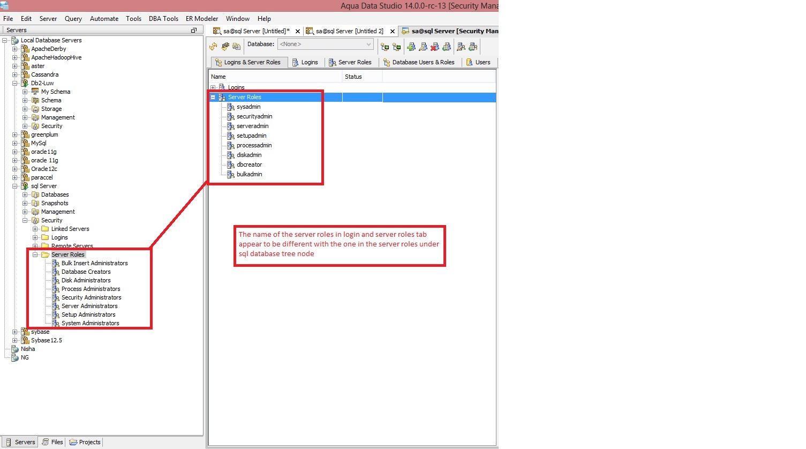The width and height of the screenshot is (806, 449).
Task: Click the undock icon on Servers panel header
Action: (x=194, y=30)
